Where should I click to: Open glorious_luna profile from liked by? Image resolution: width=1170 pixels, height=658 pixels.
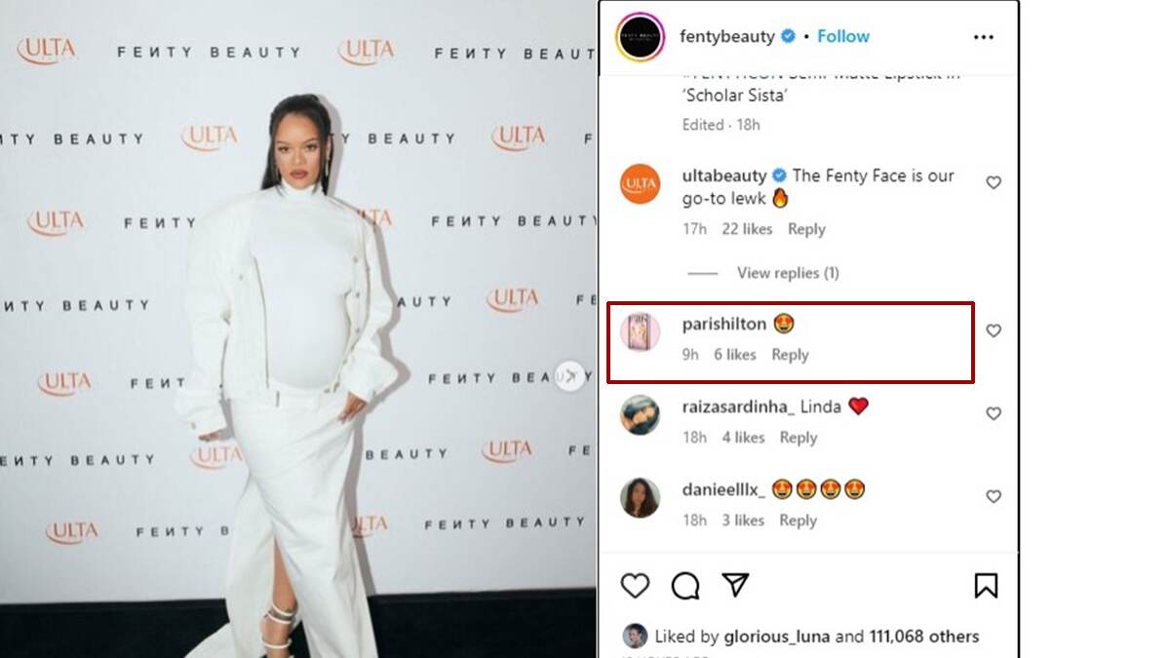tap(779, 637)
